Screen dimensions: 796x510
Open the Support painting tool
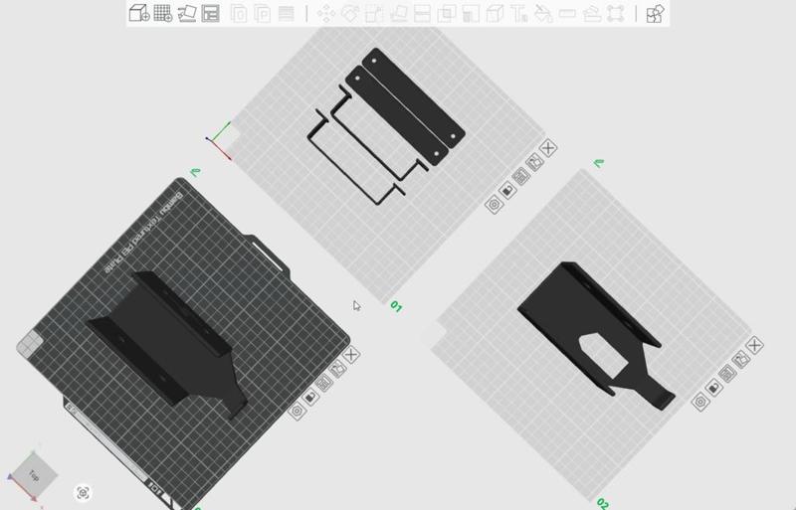coord(470,13)
